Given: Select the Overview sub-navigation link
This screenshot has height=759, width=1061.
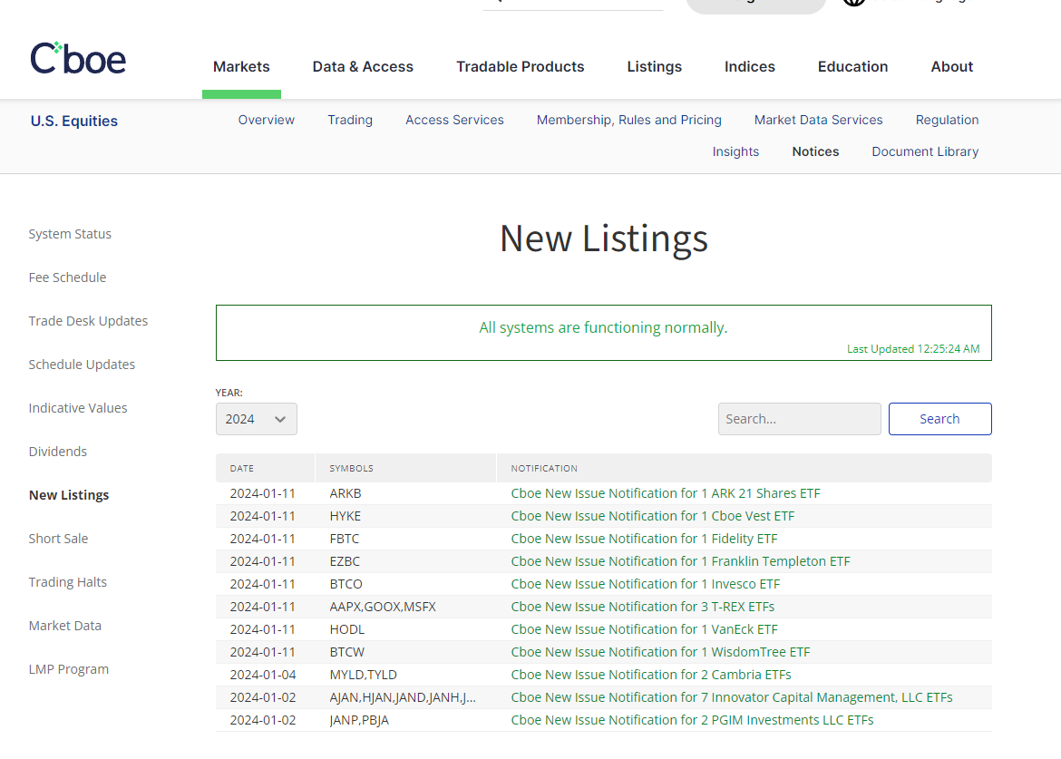Looking at the screenshot, I should 266,120.
